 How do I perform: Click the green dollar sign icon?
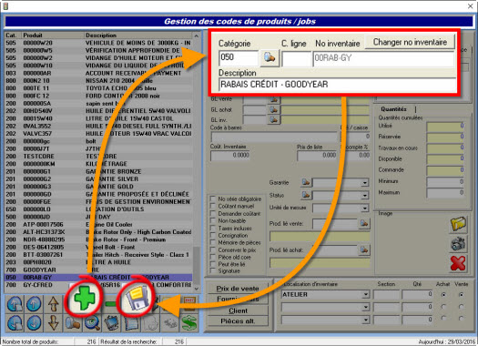click(x=189, y=323)
